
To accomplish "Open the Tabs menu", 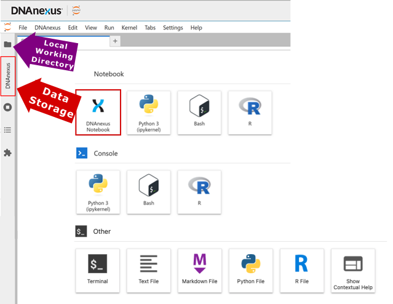I will [x=150, y=28].
